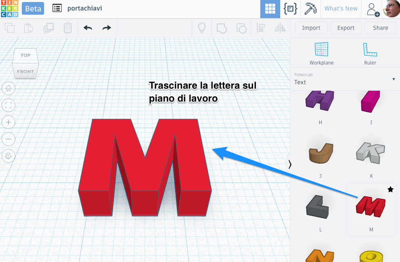Click the Delete trash can icon
This screenshot has width=400, height=262.
point(67,28)
